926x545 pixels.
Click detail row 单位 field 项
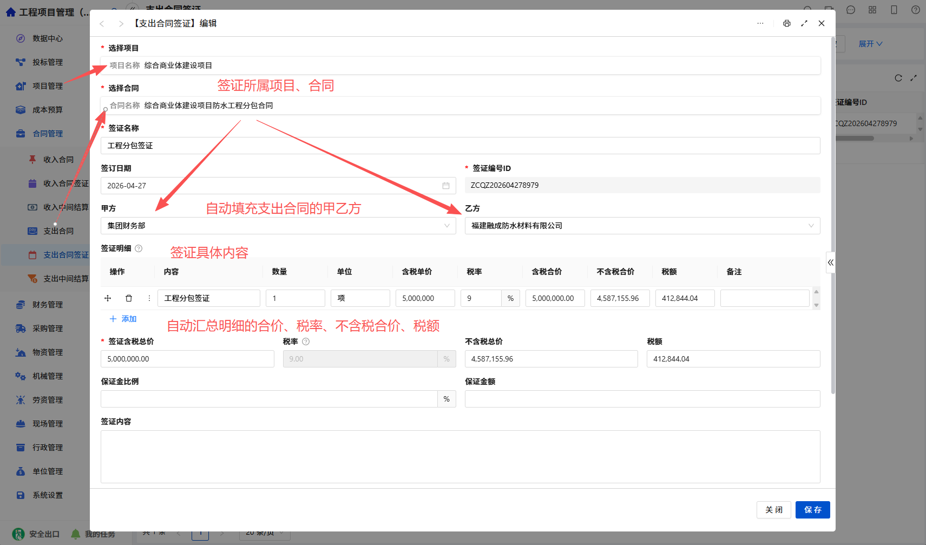coord(360,298)
